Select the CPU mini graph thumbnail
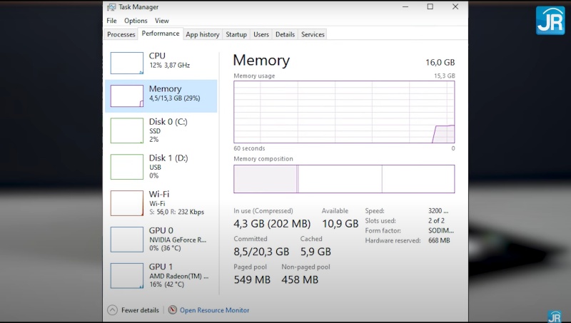This screenshot has width=571, height=323. click(x=127, y=63)
